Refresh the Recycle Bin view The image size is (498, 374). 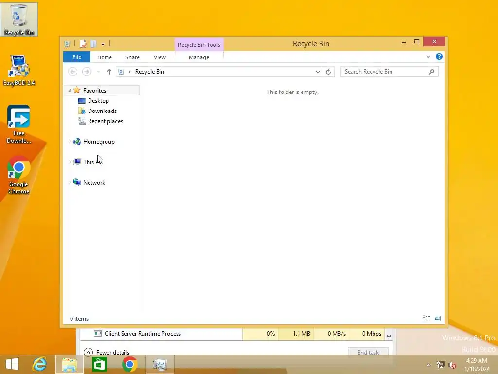click(x=328, y=72)
